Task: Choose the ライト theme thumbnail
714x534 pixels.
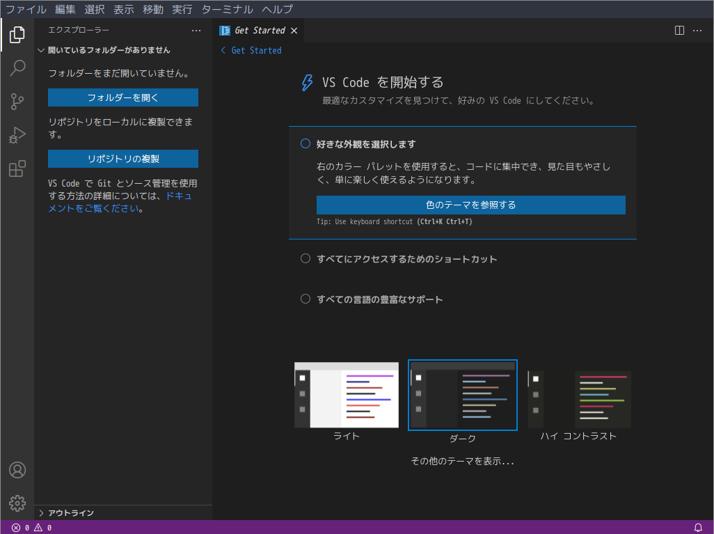Action: pos(347,395)
